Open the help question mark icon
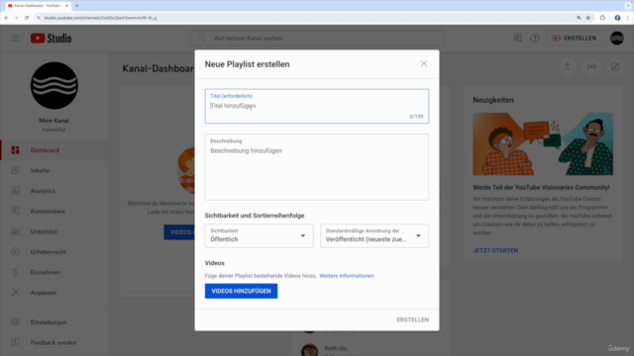 pos(535,38)
